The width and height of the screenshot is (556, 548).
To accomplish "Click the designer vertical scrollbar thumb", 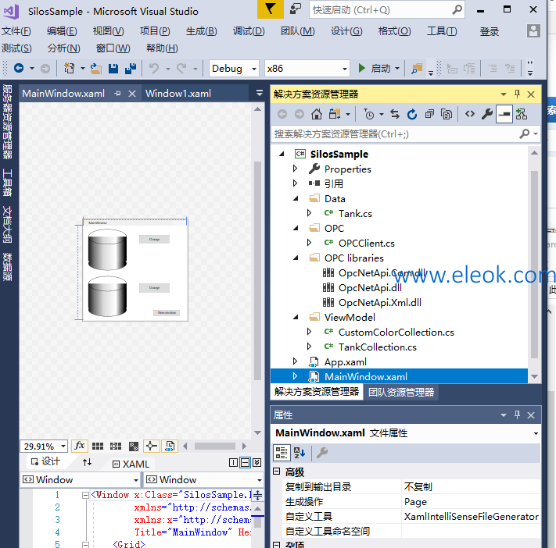I will tap(258, 271).
